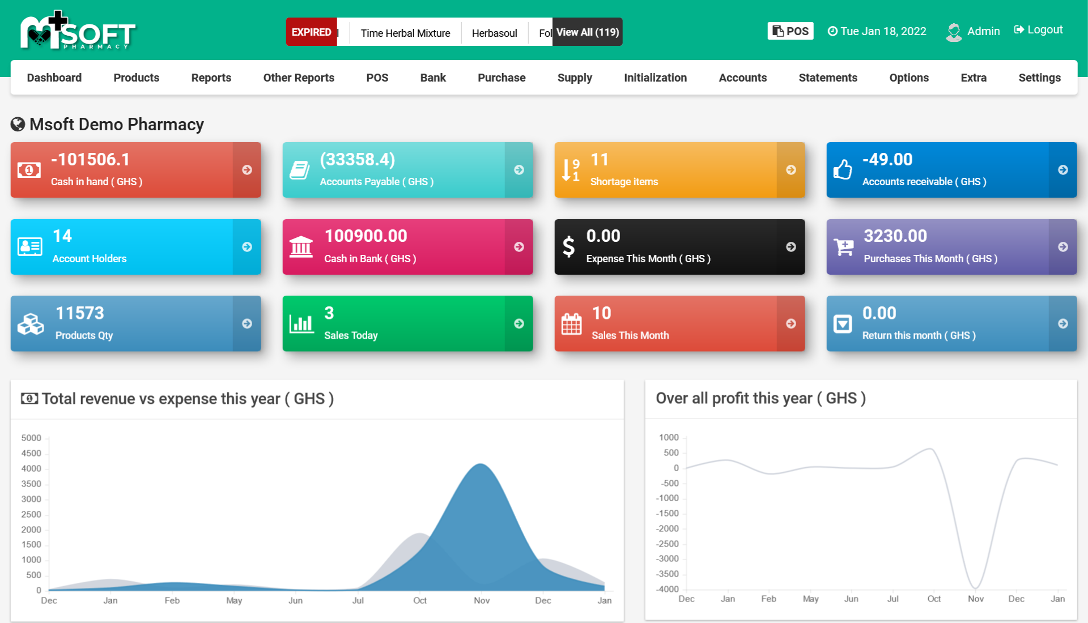Click the Cash in Bank building icon

[x=301, y=247]
